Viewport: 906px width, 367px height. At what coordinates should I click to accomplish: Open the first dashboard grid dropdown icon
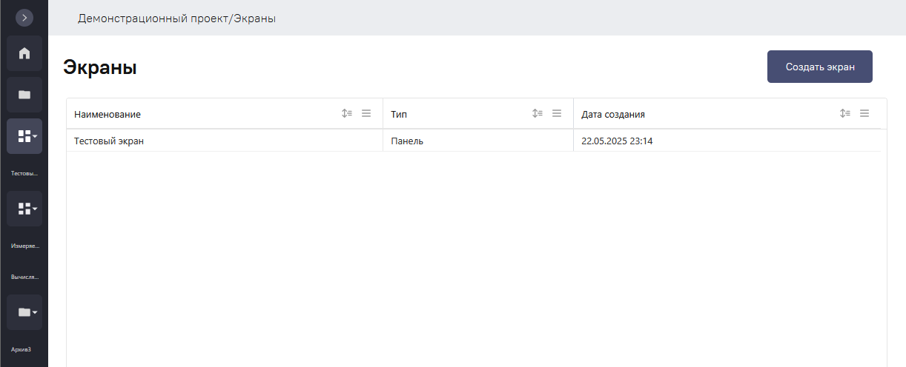pyautogui.click(x=24, y=136)
